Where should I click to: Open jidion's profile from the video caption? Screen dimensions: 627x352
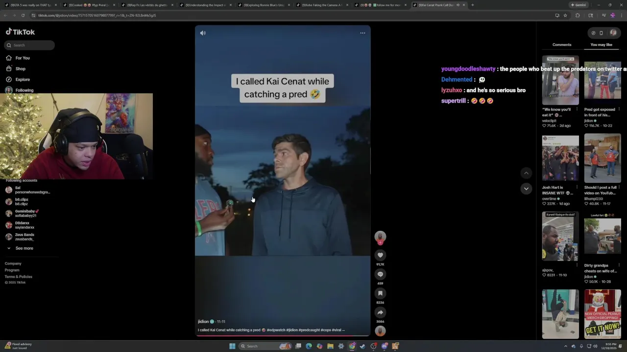pos(203,322)
